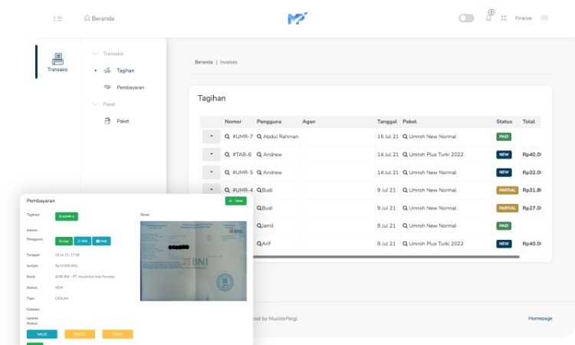
Task: Click search icon beside Arif
Action: (x=259, y=244)
